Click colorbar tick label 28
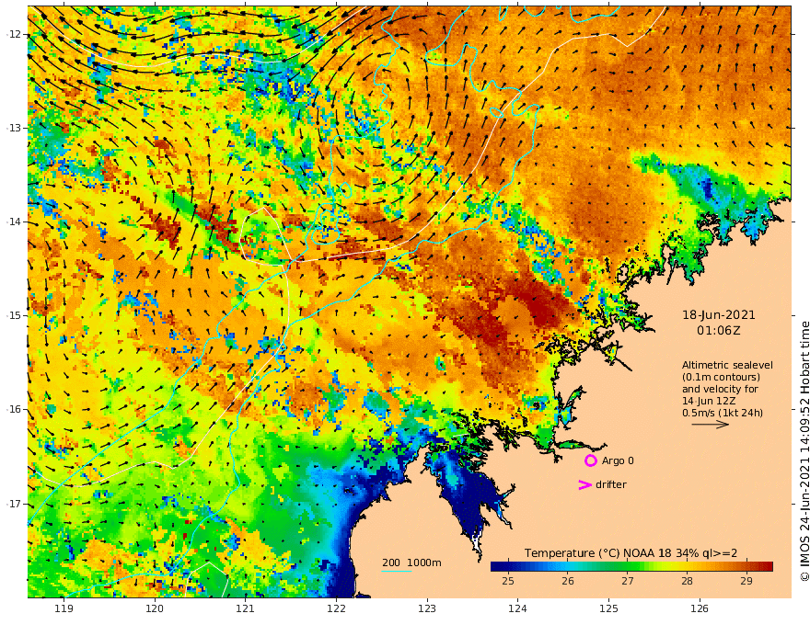Screen dimensions: 810x625 tap(687, 581)
